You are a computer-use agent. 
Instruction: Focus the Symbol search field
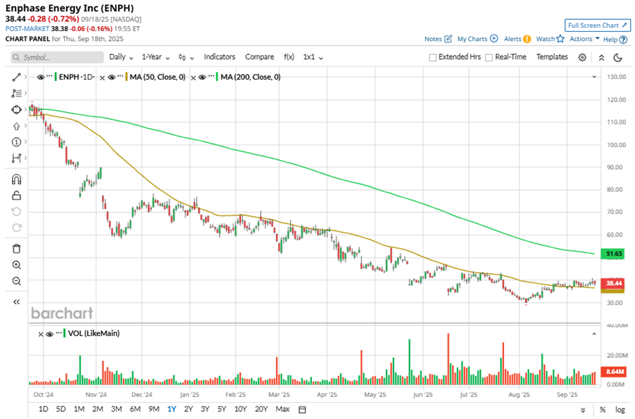click(57, 57)
